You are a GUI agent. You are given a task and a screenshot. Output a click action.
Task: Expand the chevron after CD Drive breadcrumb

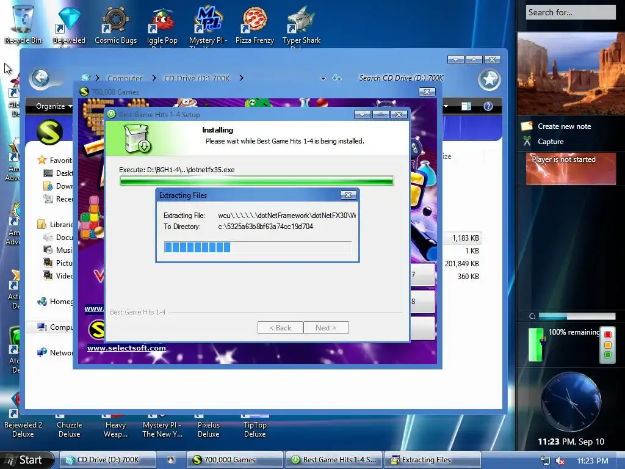(x=241, y=78)
